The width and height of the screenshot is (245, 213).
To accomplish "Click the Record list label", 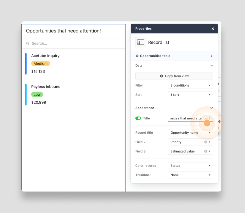I will click(159, 42).
